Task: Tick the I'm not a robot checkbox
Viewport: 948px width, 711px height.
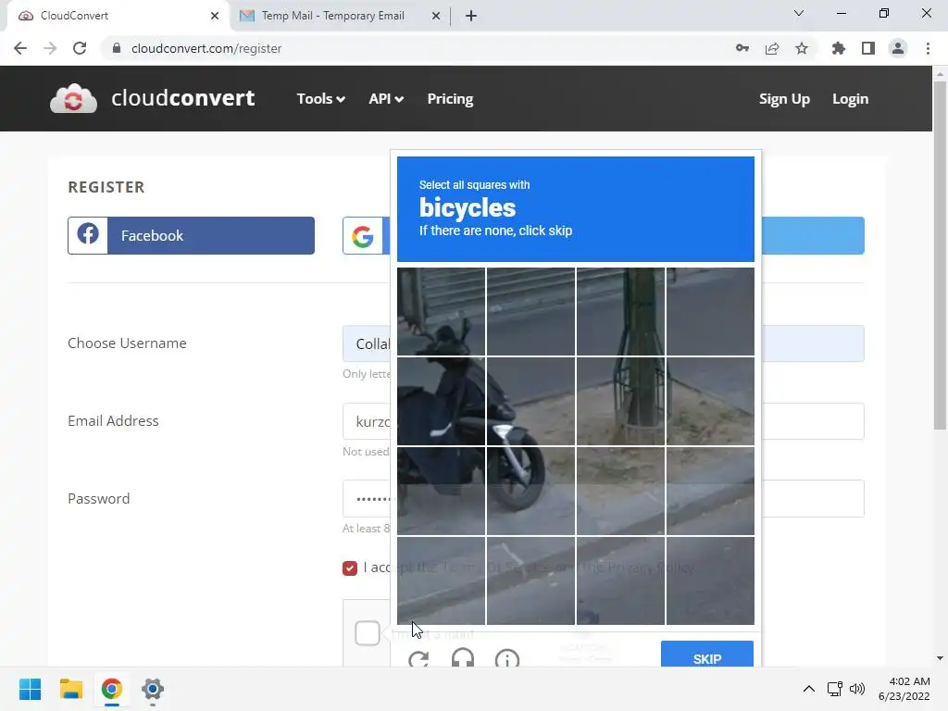Action: 367,633
